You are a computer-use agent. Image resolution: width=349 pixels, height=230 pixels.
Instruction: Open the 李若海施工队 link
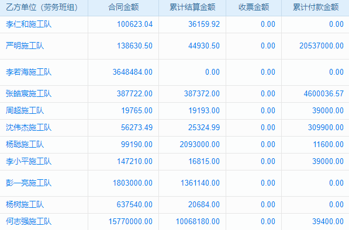coord(29,72)
